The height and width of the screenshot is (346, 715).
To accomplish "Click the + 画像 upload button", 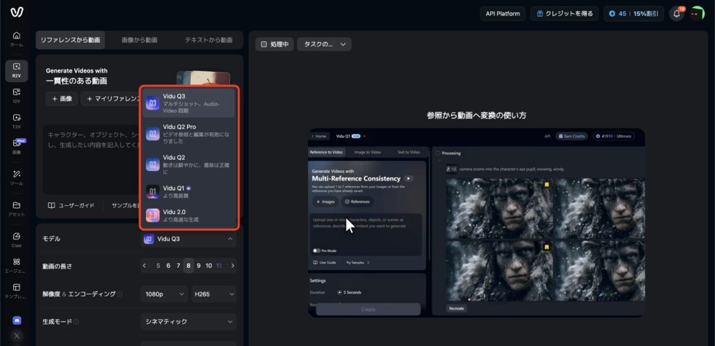I will click(x=61, y=99).
